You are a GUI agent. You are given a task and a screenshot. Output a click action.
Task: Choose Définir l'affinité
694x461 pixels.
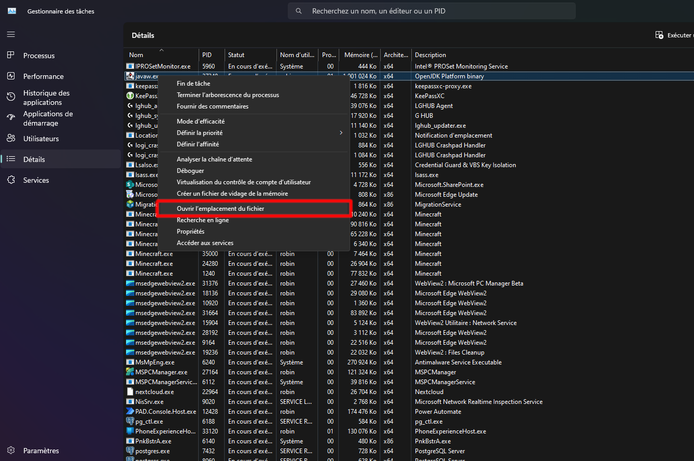click(254, 144)
